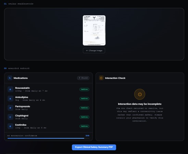Click the Ezetimibe letter avatar
This screenshot has height=154, width=188.
[10, 126]
